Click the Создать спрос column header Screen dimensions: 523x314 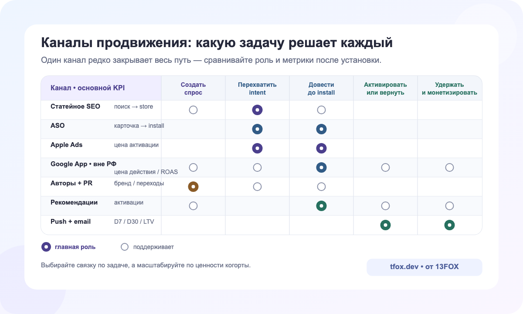click(194, 89)
